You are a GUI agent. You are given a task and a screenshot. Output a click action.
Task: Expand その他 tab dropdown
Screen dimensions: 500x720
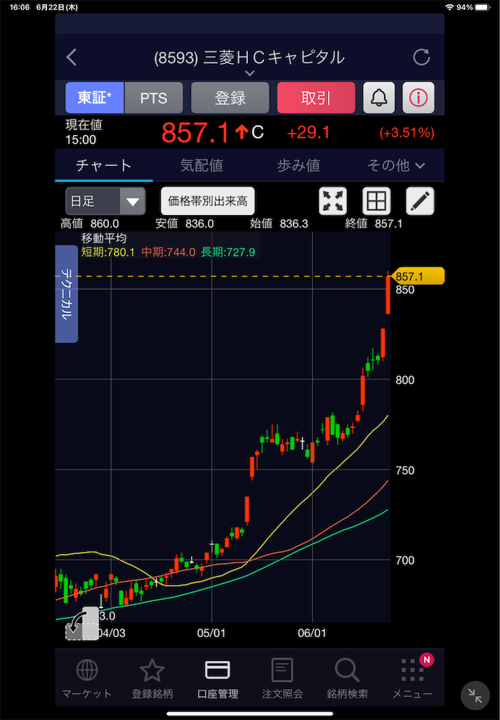(x=396, y=165)
